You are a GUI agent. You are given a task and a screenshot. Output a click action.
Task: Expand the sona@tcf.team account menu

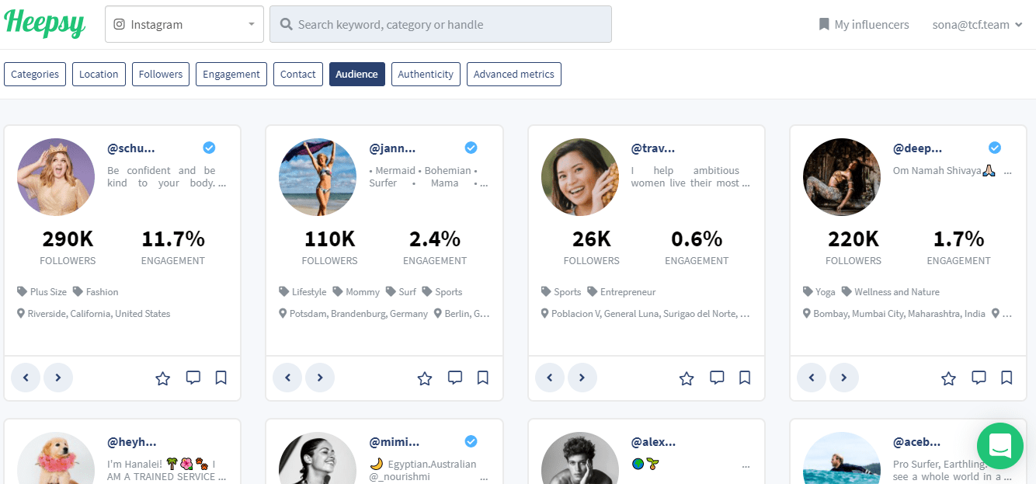(x=977, y=25)
